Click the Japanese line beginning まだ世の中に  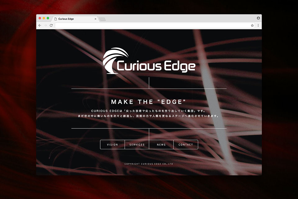point(148,116)
